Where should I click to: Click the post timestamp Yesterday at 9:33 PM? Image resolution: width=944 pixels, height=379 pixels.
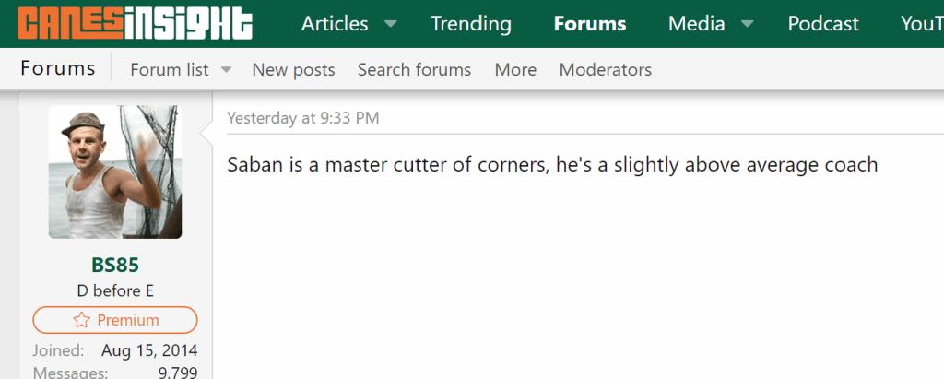(302, 118)
